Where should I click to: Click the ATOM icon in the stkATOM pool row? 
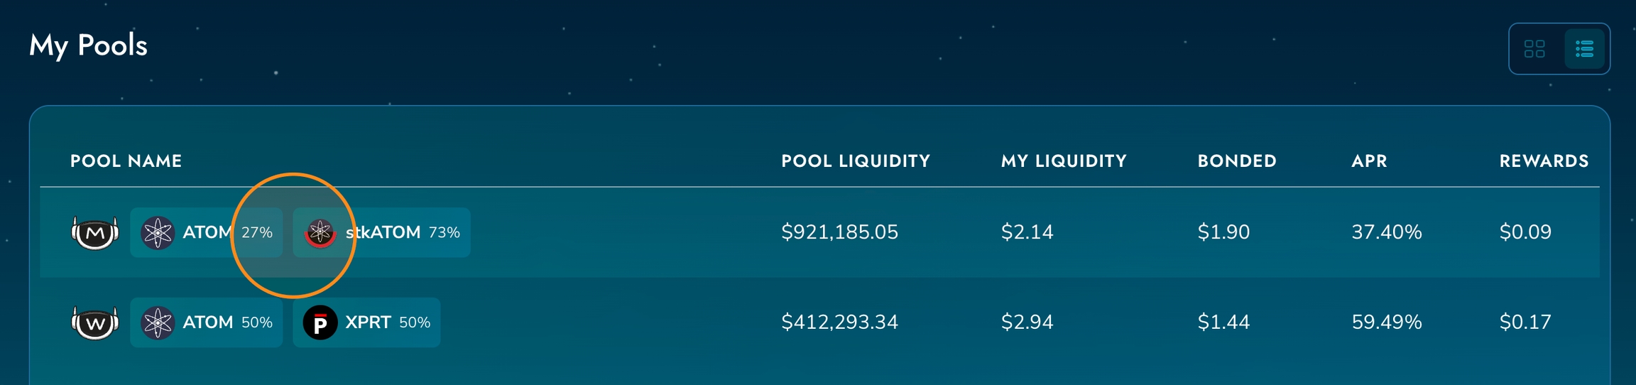click(158, 232)
